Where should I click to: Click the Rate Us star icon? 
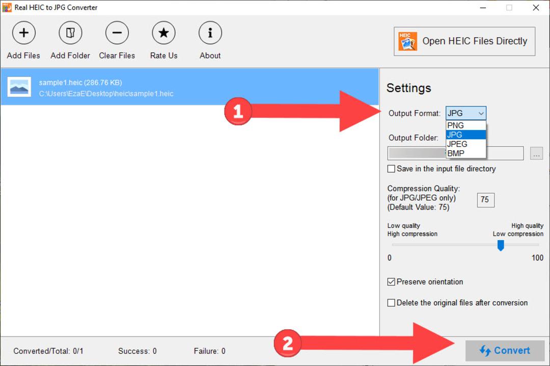(163, 33)
